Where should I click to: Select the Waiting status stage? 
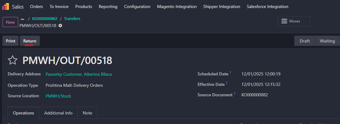327,41
